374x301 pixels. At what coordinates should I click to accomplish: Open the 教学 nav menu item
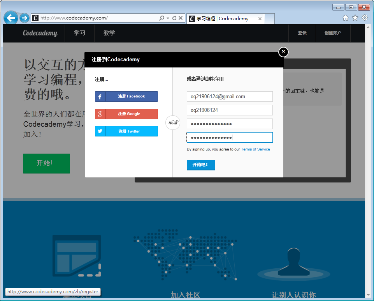point(109,33)
